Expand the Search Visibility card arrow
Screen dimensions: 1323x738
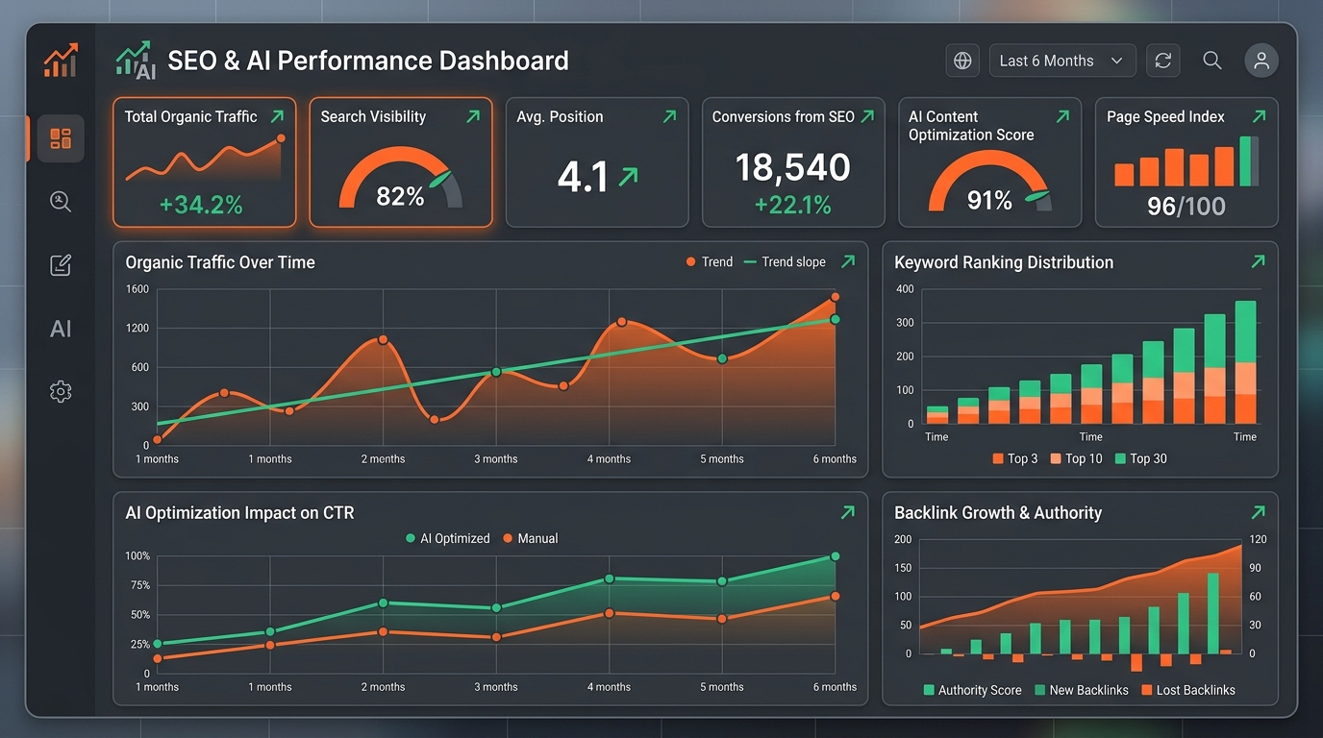pos(473,116)
